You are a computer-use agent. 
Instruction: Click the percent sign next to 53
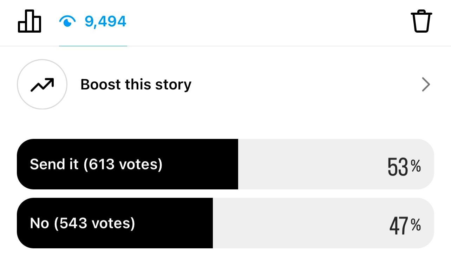point(416,167)
